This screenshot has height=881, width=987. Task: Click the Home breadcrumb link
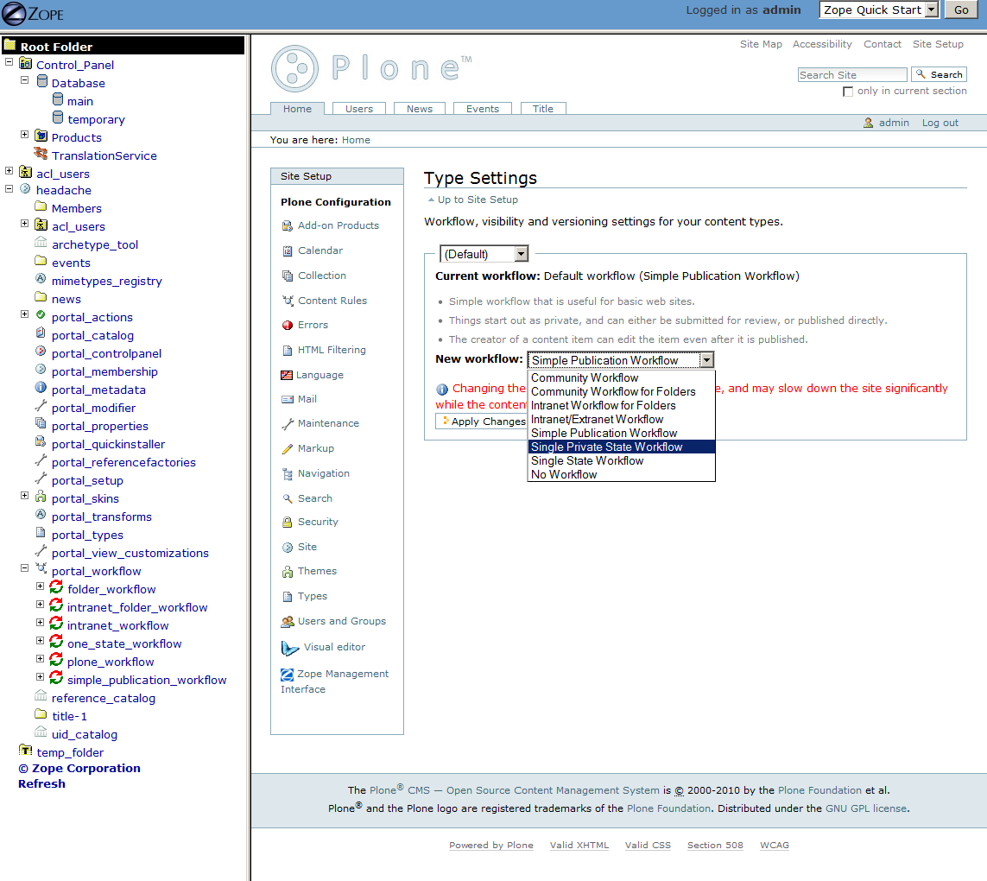click(356, 140)
